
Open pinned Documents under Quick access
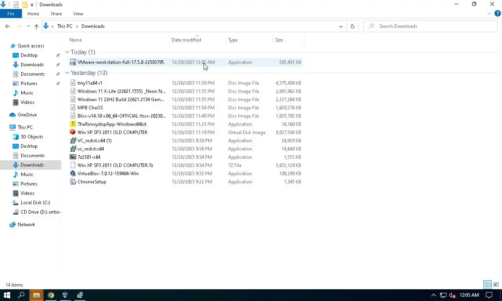(x=33, y=74)
